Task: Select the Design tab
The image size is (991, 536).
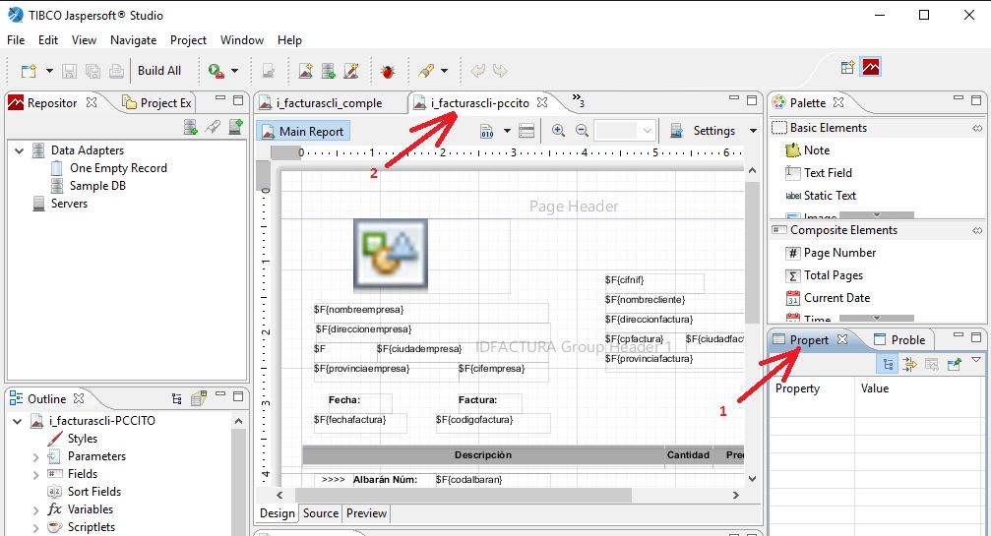Action: (x=277, y=513)
